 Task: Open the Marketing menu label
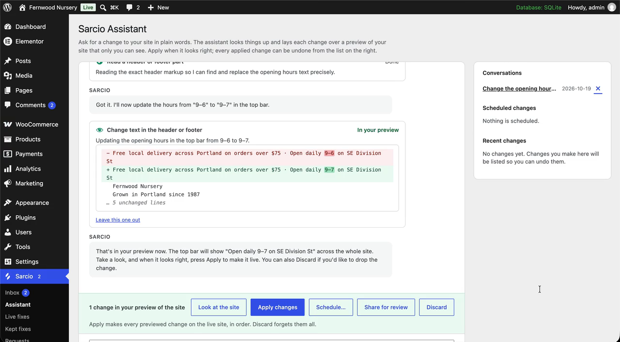[x=29, y=183]
